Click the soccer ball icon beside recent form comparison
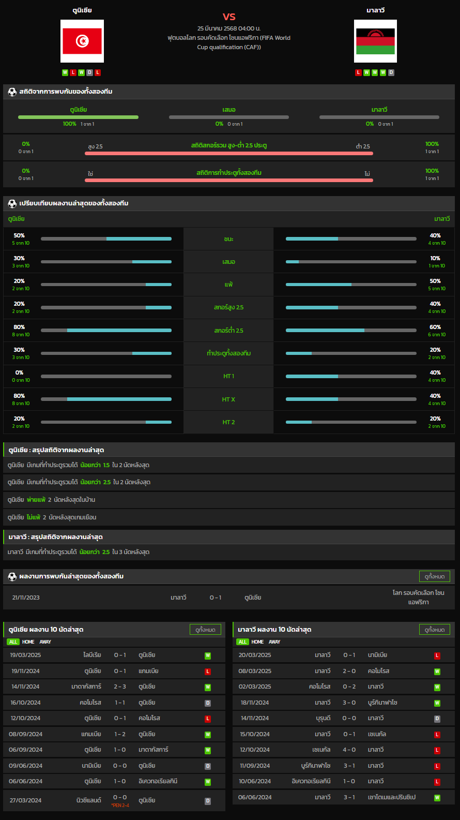Image resolution: width=460 pixels, height=820 pixels. pos(12,203)
